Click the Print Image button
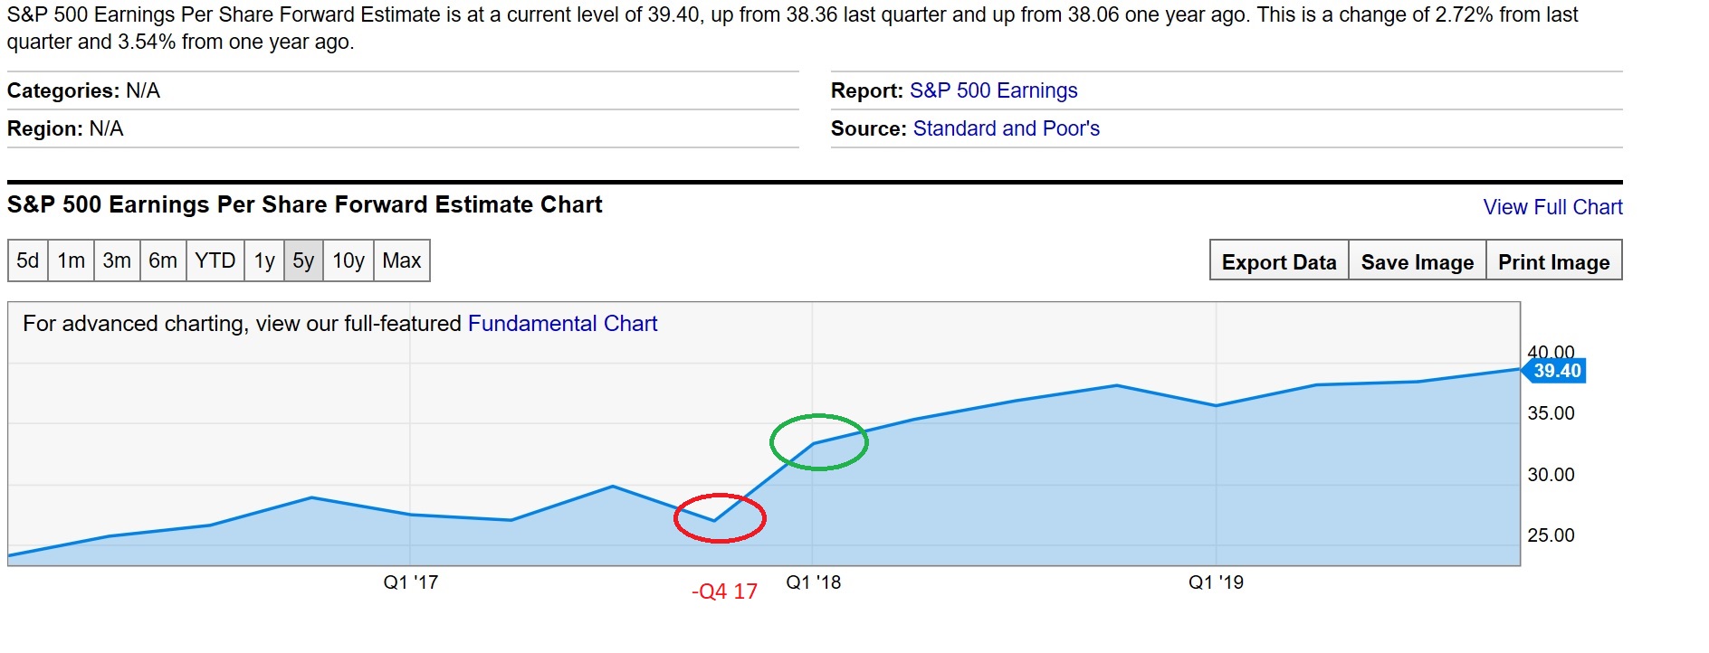Viewport: 1709px width, 653px height. point(1553,262)
